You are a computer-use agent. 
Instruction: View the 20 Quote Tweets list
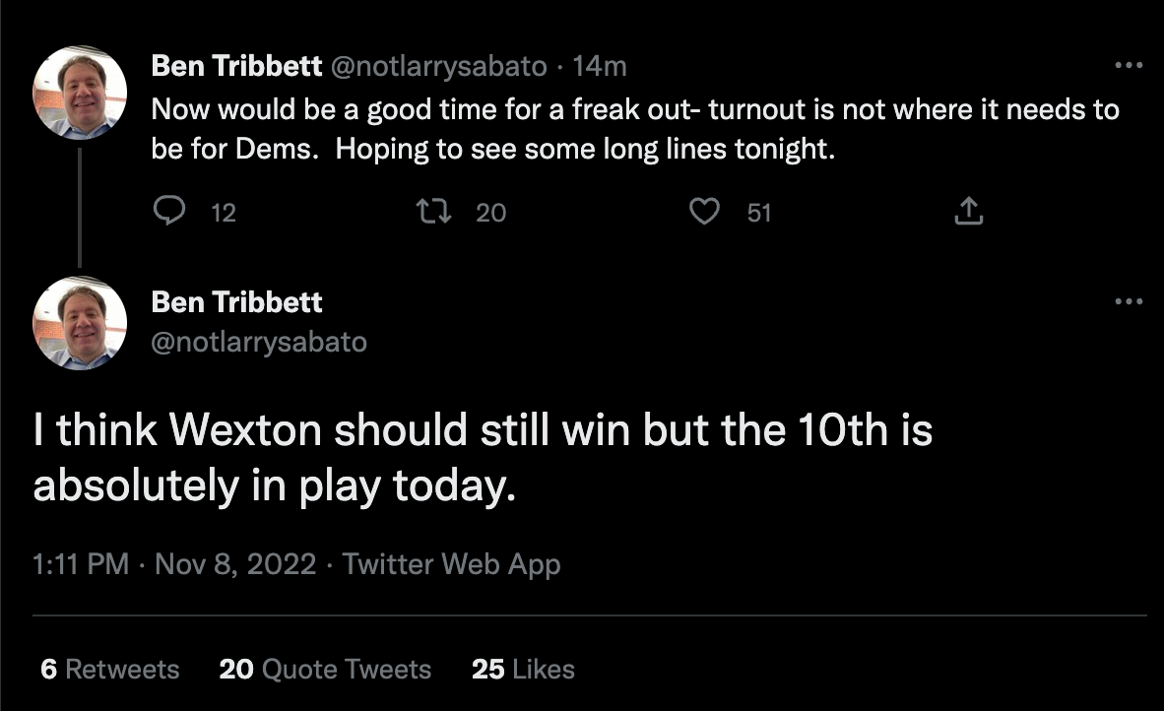pos(325,670)
